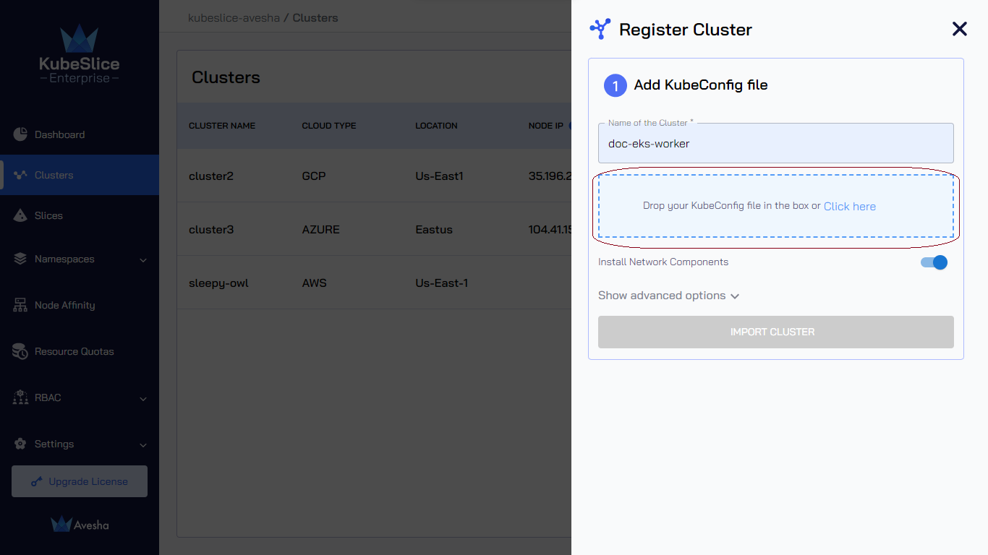
Task: Expand Show advanced options
Action: pos(668,296)
